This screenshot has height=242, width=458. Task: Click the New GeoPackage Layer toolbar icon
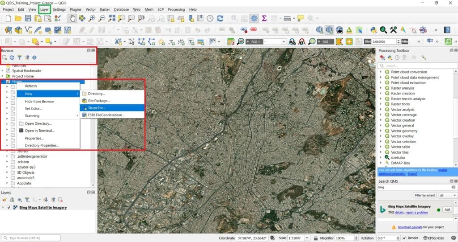(18, 30)
